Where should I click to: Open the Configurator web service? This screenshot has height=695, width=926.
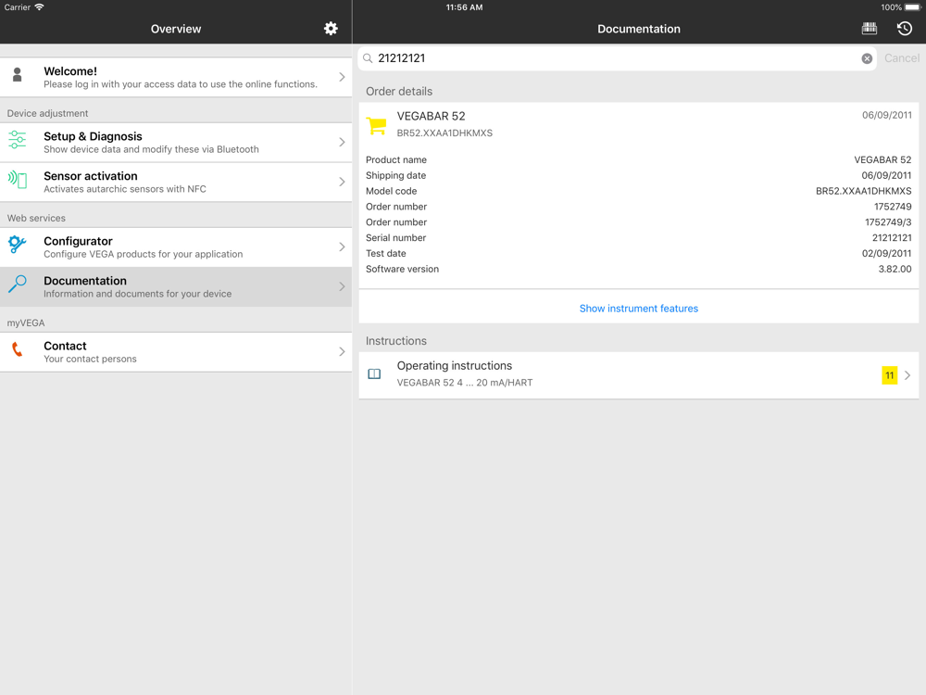tap(176, 247)
